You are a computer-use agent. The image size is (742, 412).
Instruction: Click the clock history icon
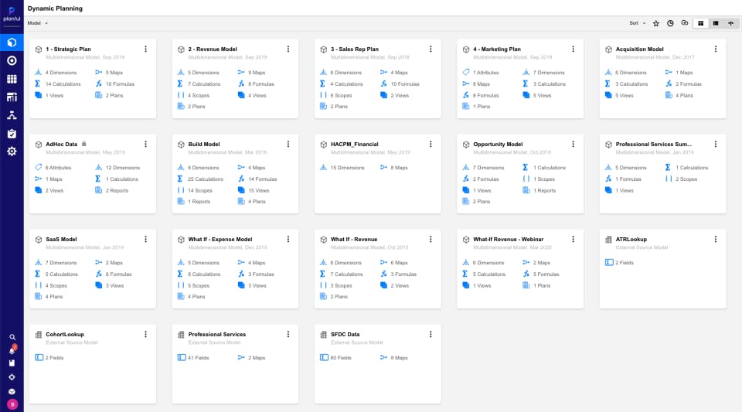pyautogui.click(x=670, y=23)
